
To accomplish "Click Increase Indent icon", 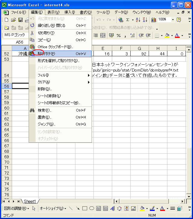I will click(148, 35).
